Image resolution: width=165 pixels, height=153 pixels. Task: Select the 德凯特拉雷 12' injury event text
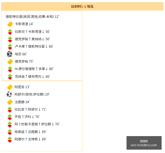click(x=32, y=17)
